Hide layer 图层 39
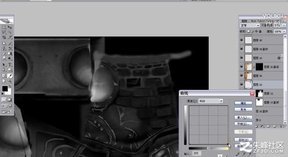Viewport: 288px width, 157px height. tap(241, 58)
